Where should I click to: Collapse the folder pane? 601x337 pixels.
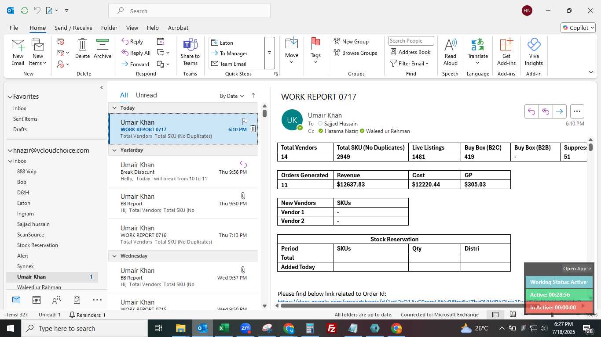coord(102,88)
